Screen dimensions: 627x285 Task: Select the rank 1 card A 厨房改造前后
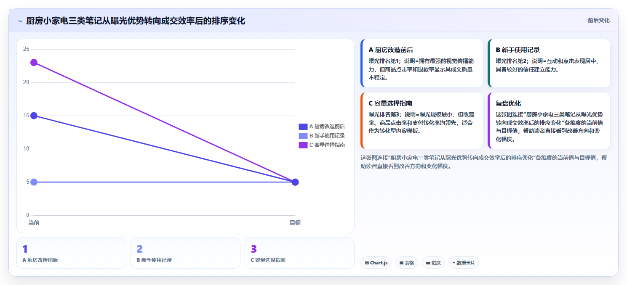[71, 253]
